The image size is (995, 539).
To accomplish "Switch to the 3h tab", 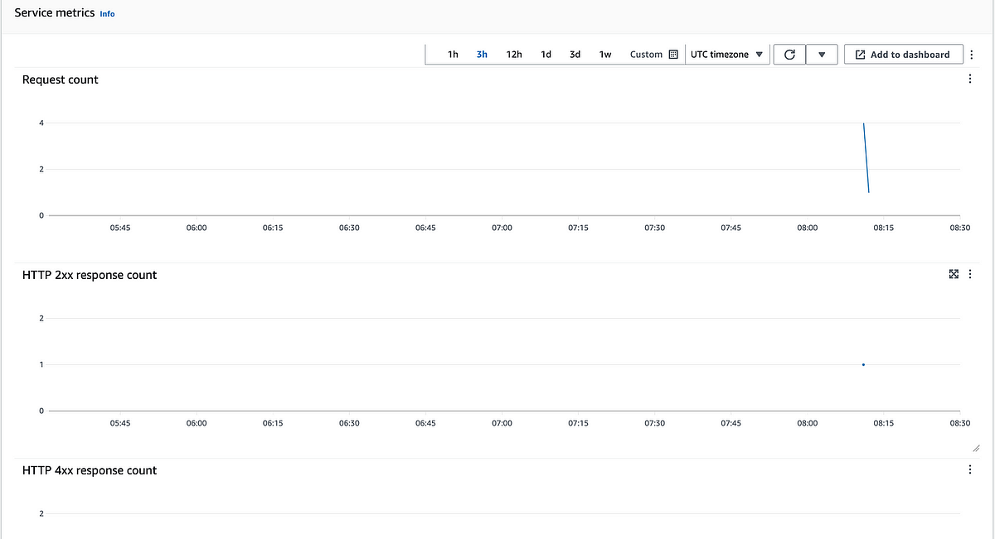I will click(482, 54).
